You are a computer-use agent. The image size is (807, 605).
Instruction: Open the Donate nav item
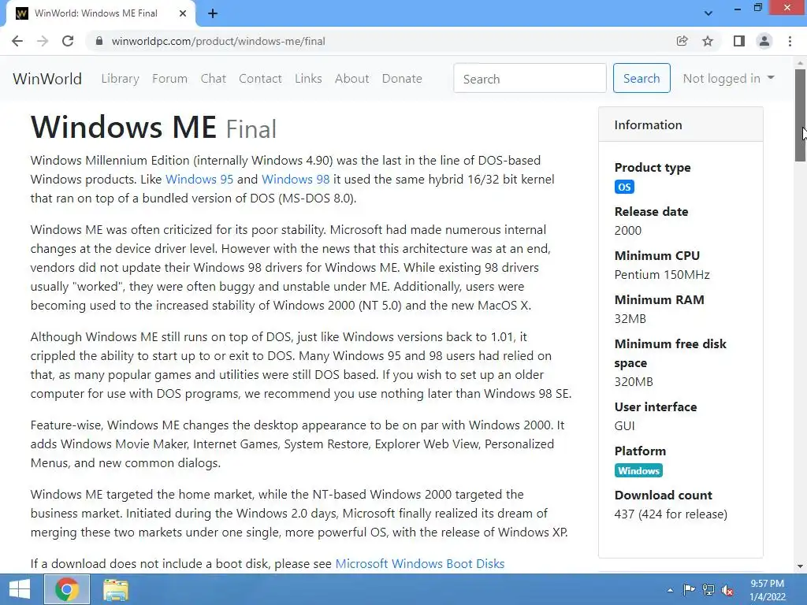coord(402,79)
